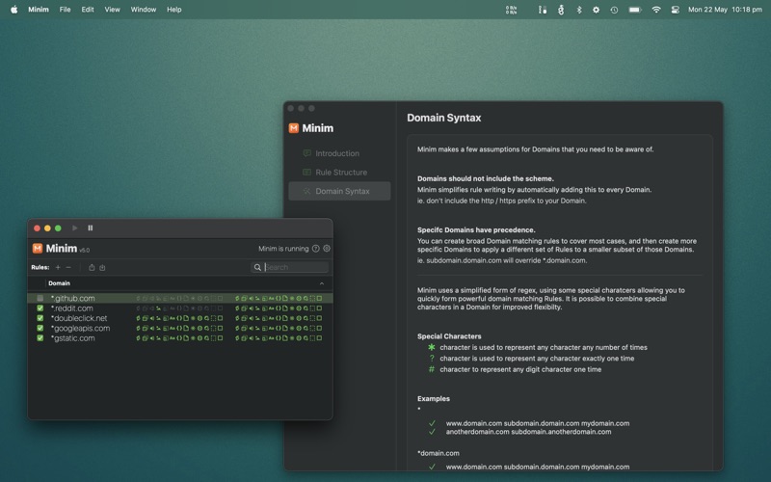Screen dimensions: 771x482
Task: Click the 'Domain Syntax' page heading
Action: point(444,118)
